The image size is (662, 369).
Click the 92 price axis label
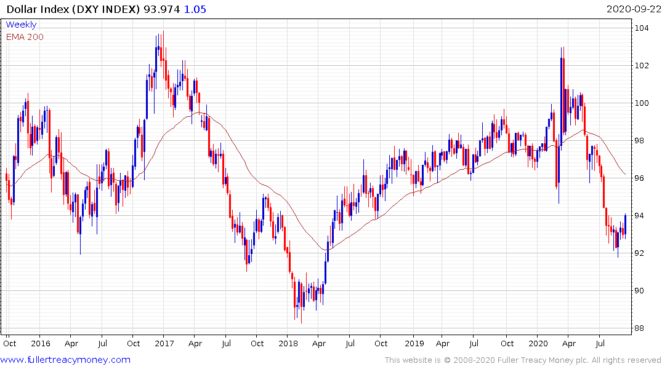tap(640, 253)
